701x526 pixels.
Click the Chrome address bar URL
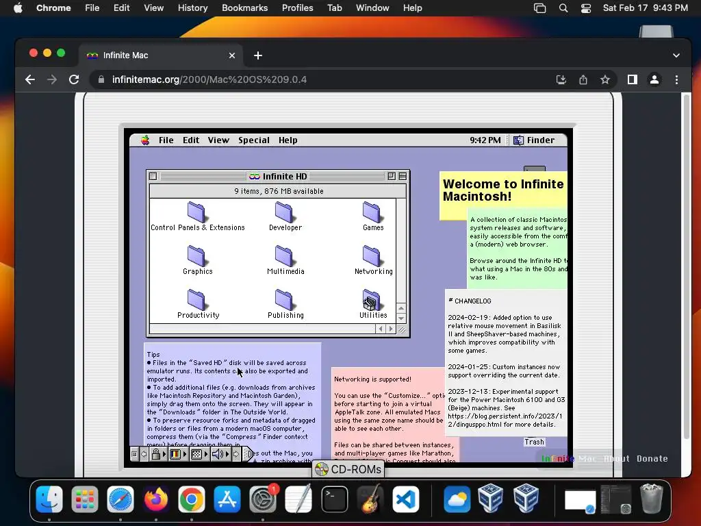[x=209, y=79]
